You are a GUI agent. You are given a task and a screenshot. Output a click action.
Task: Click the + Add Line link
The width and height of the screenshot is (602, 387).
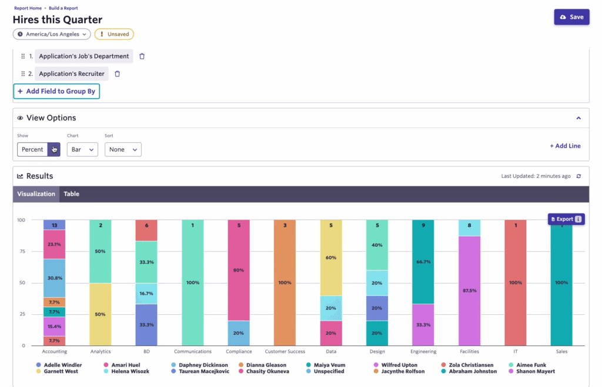click(565, 146)
